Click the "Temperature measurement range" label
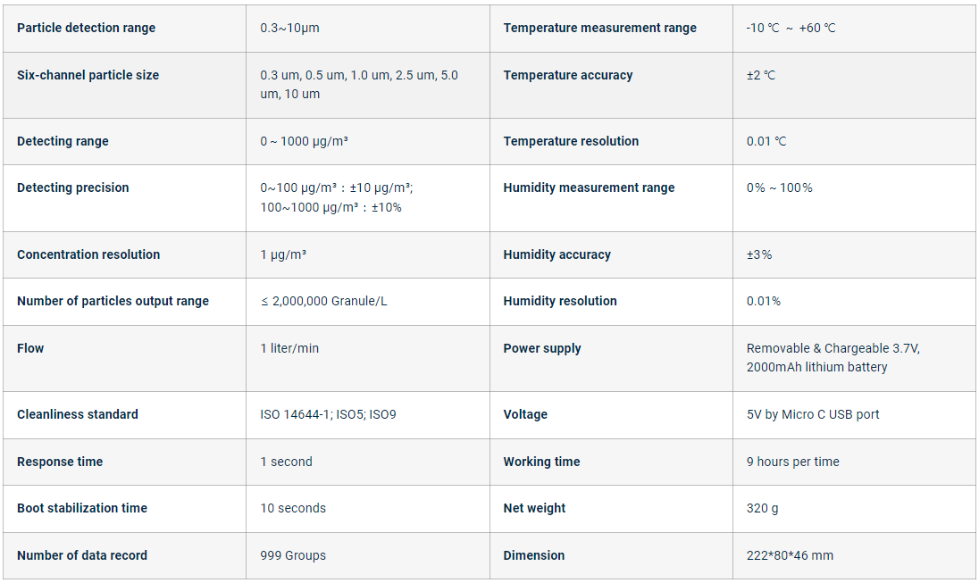Screen dimensions: 979x583 [x=599, y=28]
